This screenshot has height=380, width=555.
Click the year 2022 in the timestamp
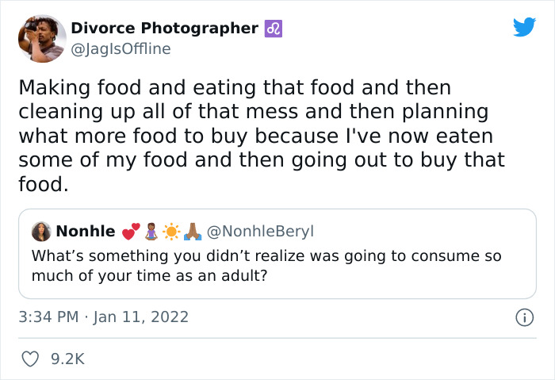point(170,317)
